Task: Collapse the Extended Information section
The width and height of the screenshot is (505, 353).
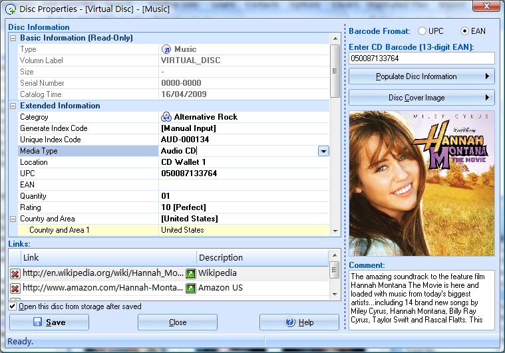Action: pyautogui.click(x=13, y=106)
